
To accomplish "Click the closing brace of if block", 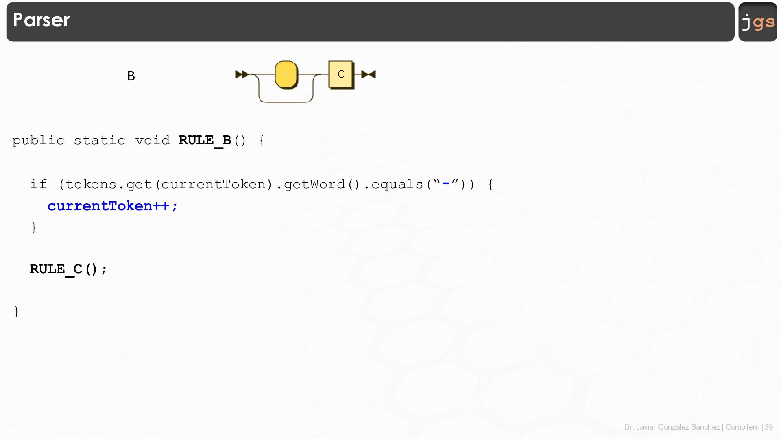I will pyautogui.click(x=34, y=227).
